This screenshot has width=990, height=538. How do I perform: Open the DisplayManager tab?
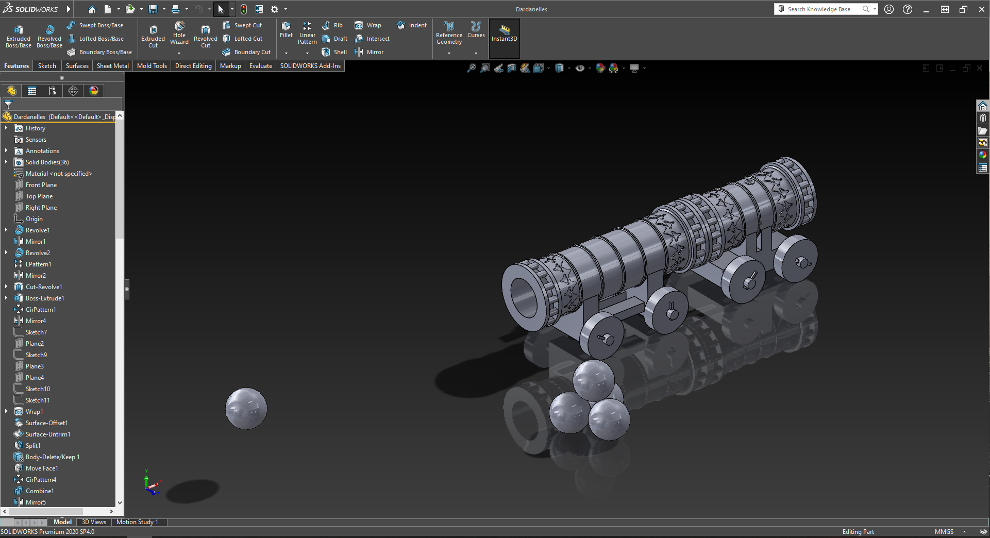point(94,91)
